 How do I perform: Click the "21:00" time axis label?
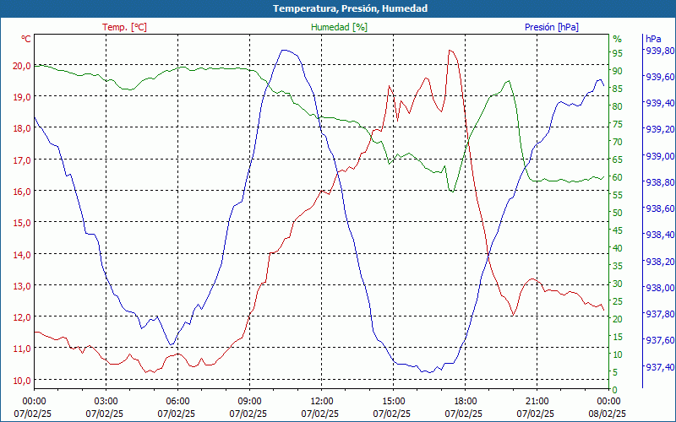pyautogui.click(x=537, y=402)
